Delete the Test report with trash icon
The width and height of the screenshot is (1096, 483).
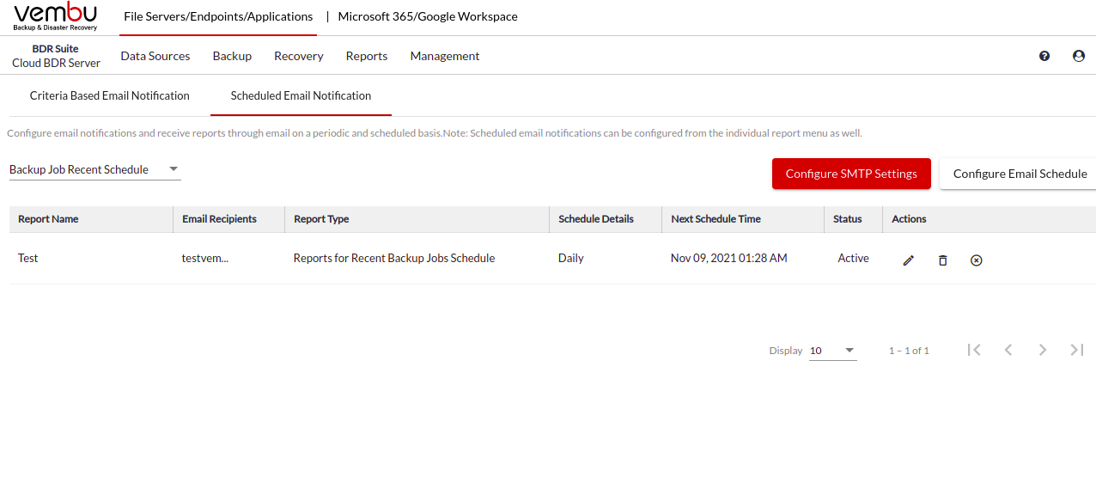tap(942, 260)
